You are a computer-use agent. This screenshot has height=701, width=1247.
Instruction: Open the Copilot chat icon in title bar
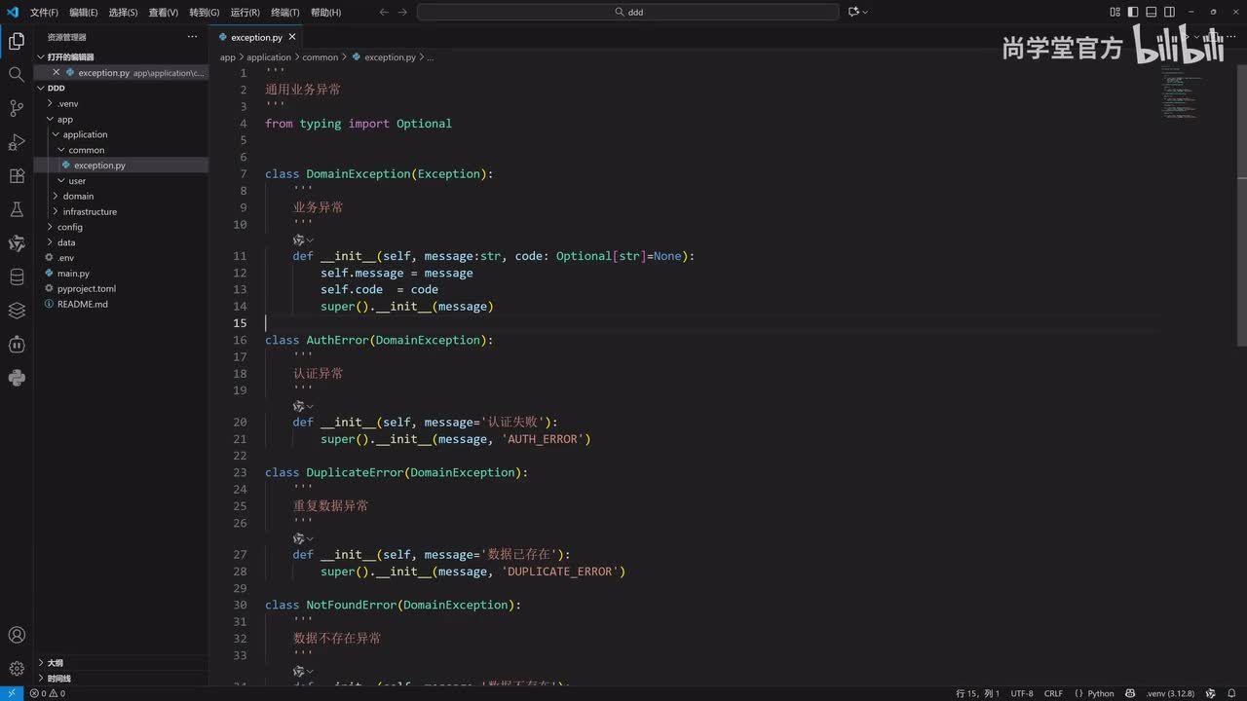click(x=853, y=12)
